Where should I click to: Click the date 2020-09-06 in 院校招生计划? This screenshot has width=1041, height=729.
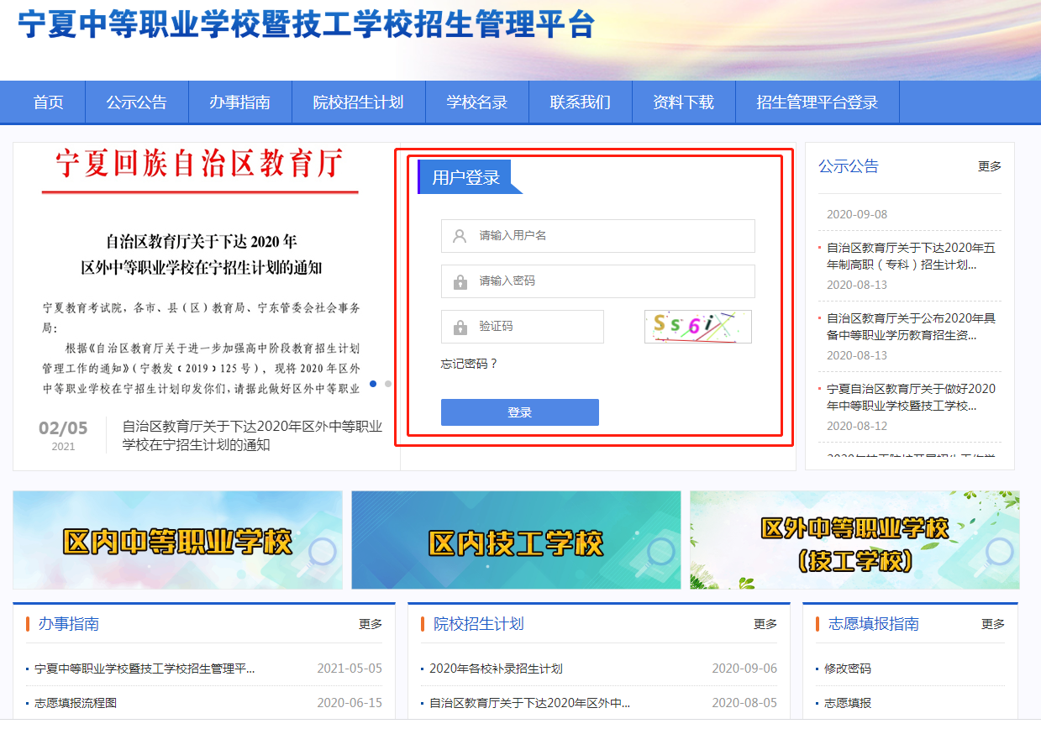(x=744, y=669)
